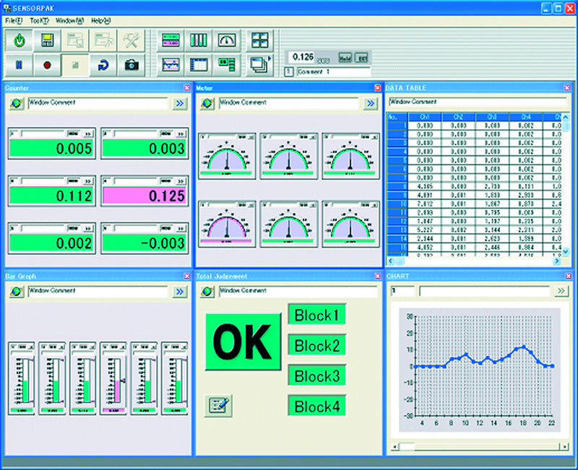Expand the Meter window double-arrow button

click(x=371, y=103)
